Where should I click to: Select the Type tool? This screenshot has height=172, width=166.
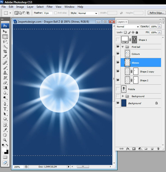click(x=5, y=109)
